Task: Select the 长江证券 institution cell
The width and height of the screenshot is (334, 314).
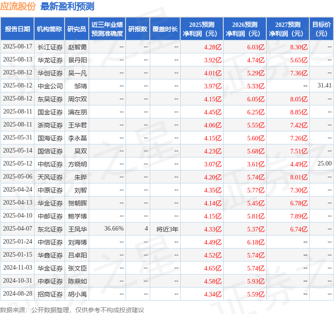Action: (50, 47)
